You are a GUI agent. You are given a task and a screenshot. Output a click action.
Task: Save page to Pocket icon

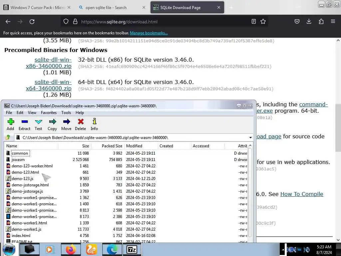coord(297,21)
